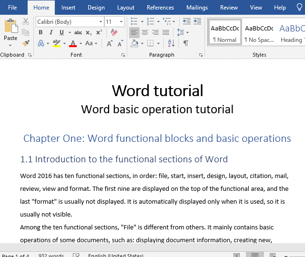Click the proofing spell check status icon

[x=76, y=255]
